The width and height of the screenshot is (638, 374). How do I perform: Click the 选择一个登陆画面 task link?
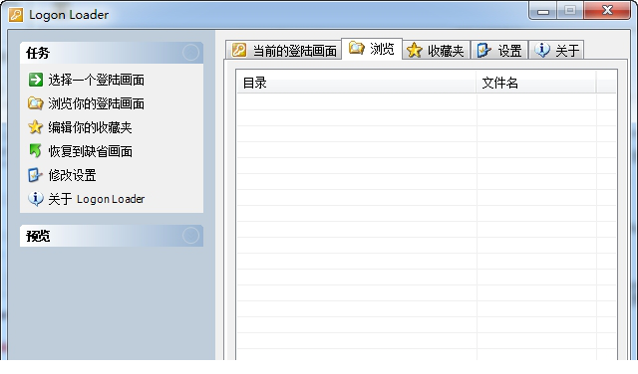pyautogui.click(x=96, y=80)
